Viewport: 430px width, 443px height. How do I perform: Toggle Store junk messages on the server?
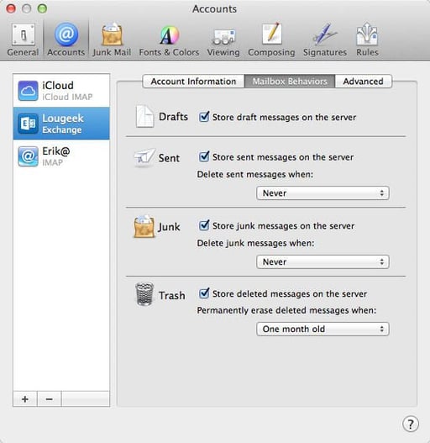click(x=204, y=225)
